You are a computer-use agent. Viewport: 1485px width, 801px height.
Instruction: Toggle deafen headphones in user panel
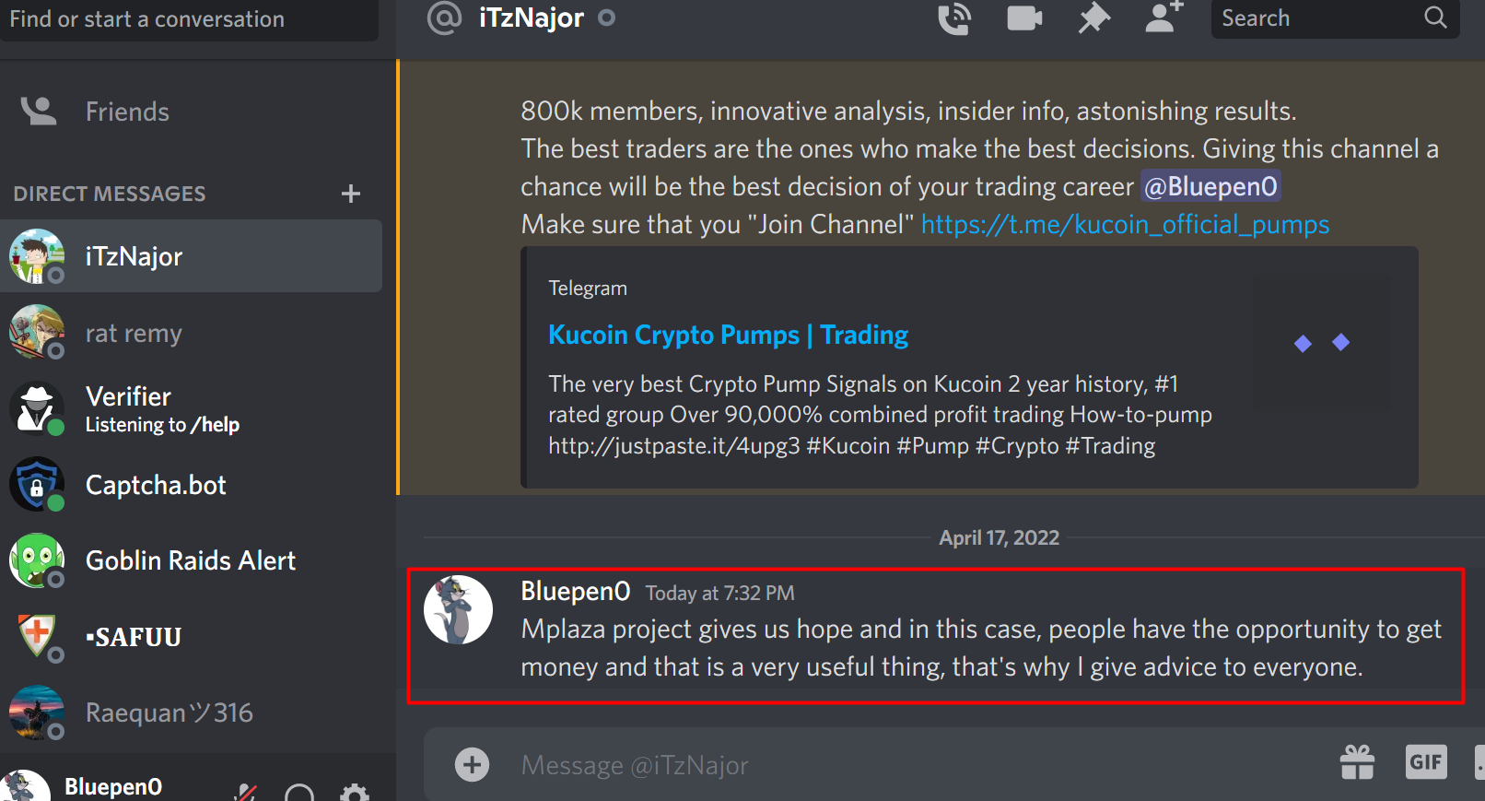click(299, 793)
